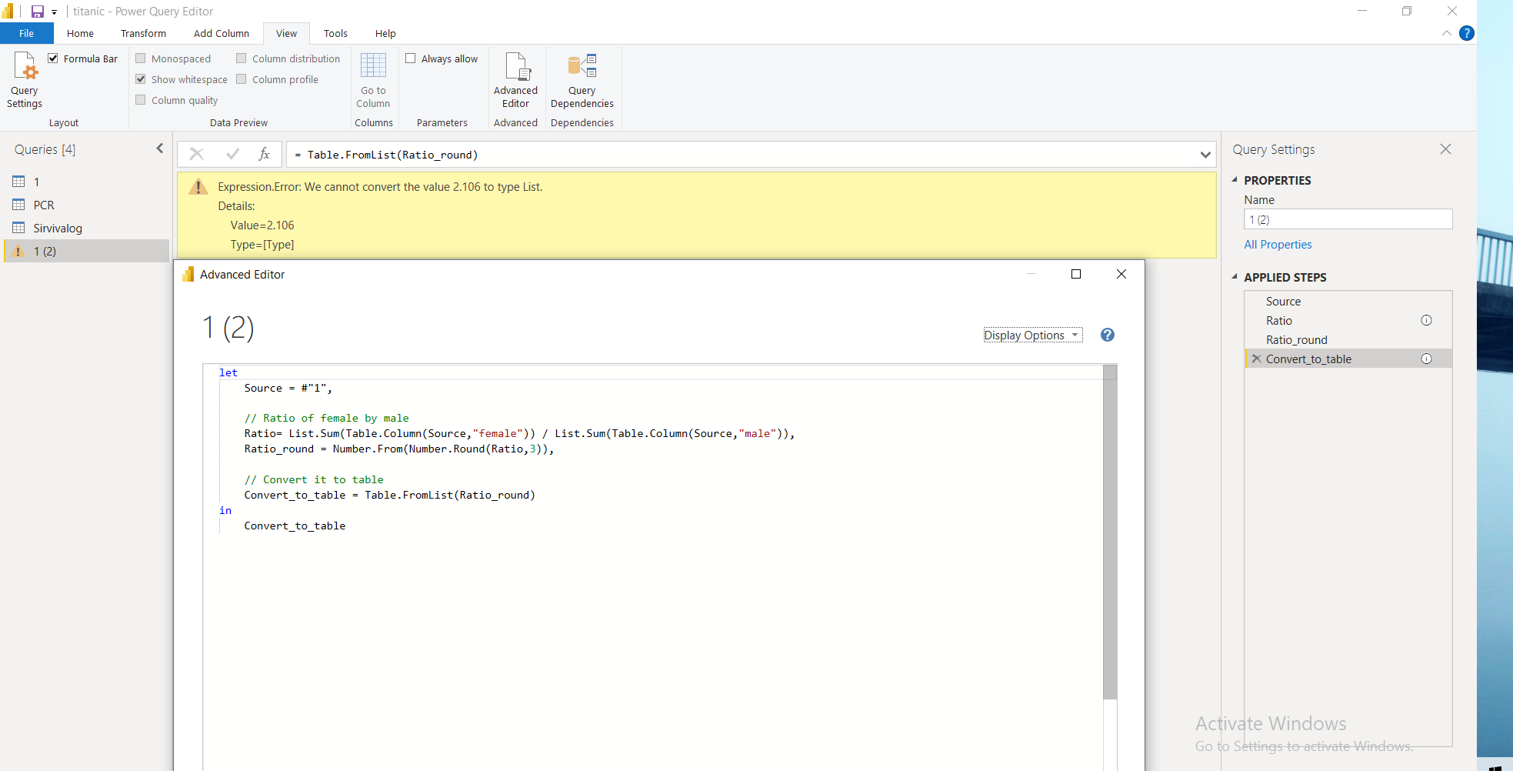Click the Advanced Editor help question icon
1513x771 pixels.
click(1108, 335)
